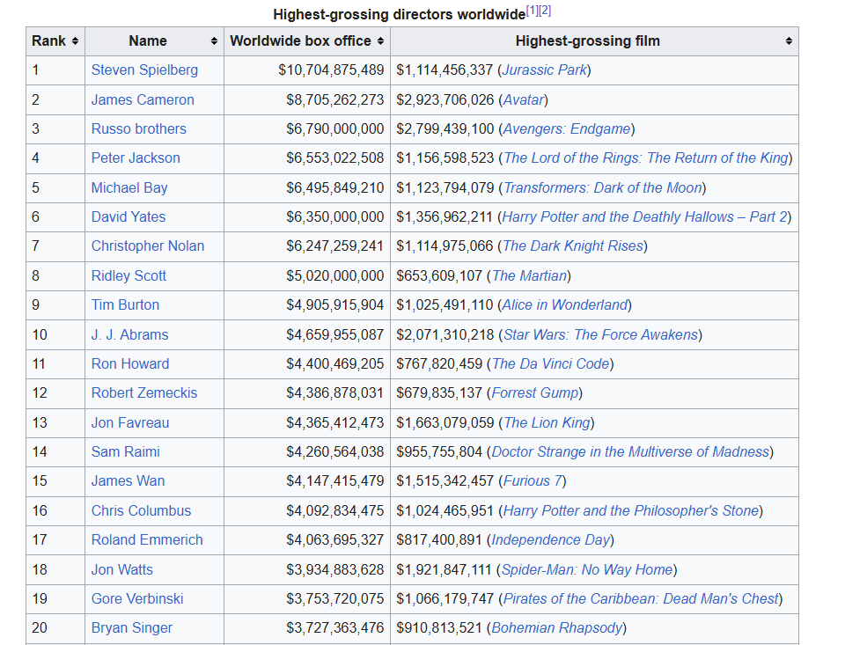Select film gross $1,921,847,111
This screenshot has height=645, width=845.
pos(444,569)
